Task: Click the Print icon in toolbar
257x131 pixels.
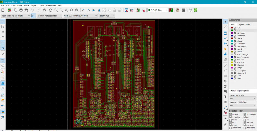Action: point(21,10)
